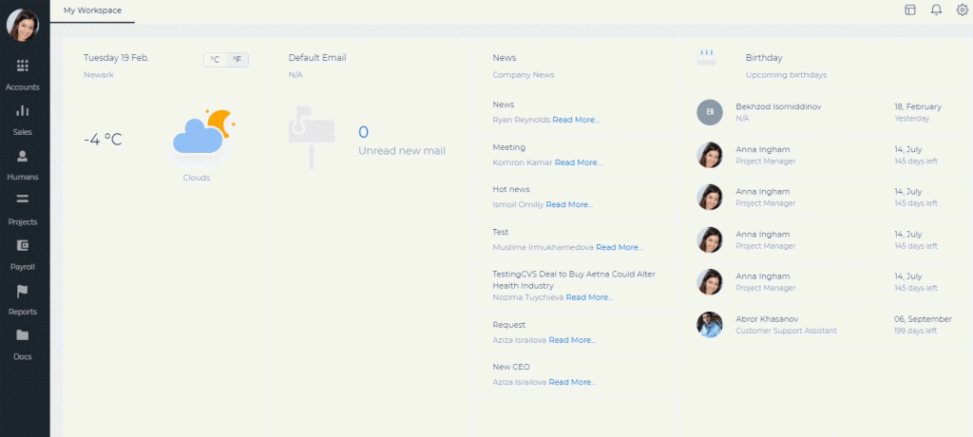Open the Accounts module icon
973x437 pixels.
(x=23, y=66)
